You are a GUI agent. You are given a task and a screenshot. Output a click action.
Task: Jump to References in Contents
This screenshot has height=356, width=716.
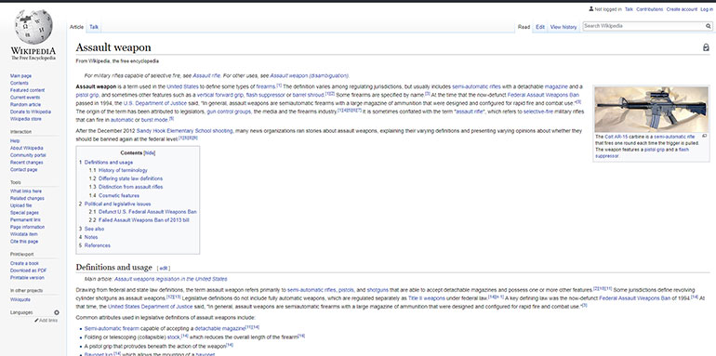tap(98, 245)
